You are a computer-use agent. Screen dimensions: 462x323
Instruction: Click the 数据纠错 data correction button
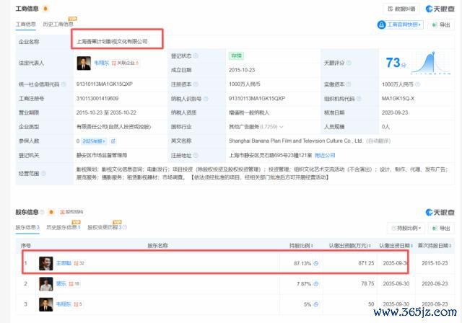point(401,9)
